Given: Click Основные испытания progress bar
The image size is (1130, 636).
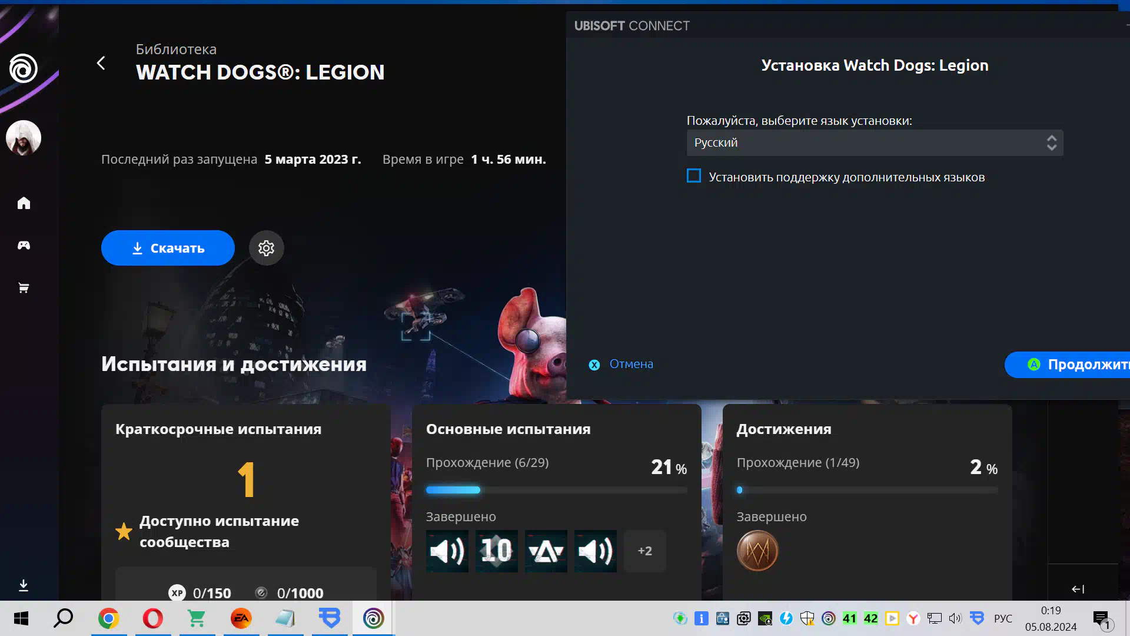Looking at the screenshot, I should point(556,490).
